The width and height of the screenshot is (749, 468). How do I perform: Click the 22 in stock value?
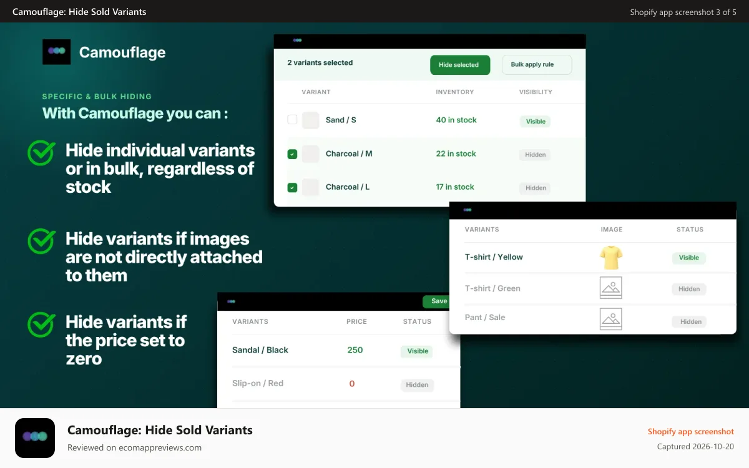[456, 154]
